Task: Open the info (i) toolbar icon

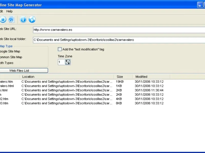Action: tap(23, 20)
